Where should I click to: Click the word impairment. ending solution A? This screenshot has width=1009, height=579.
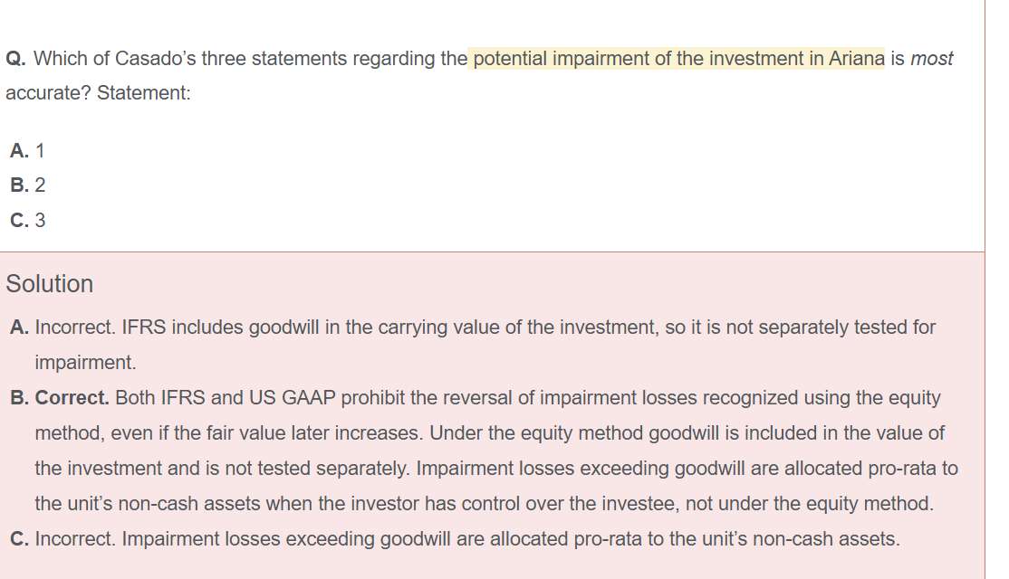(x=85, y=363)
